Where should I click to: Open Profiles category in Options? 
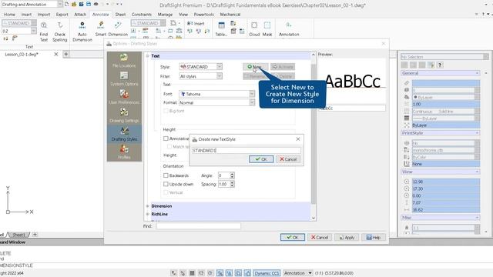click(x=124, y=152)
